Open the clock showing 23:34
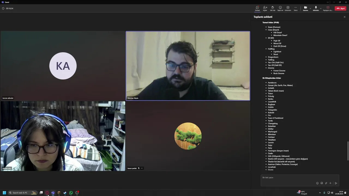The height and width of the screenshot is (196, 349). point(339,193)
